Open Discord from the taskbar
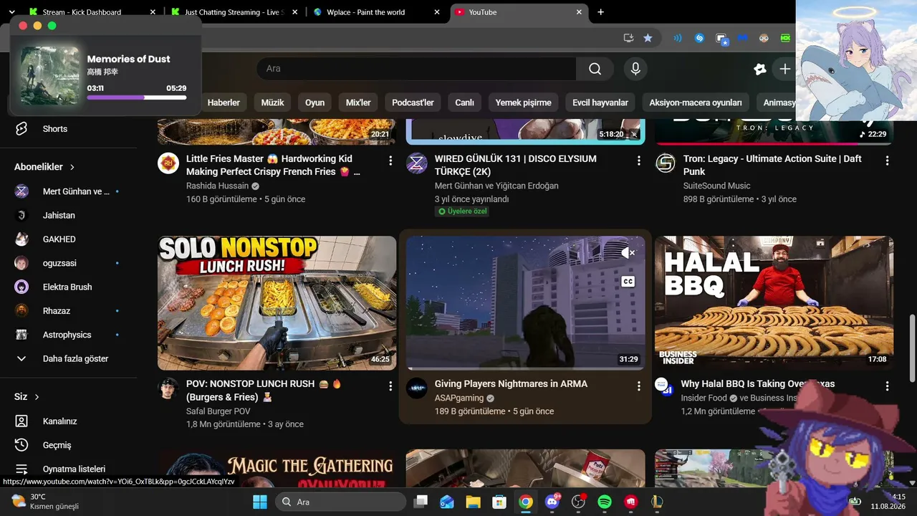Image resolution: width=917 pixels, height=516 pixels. click(x=552, y=502)
